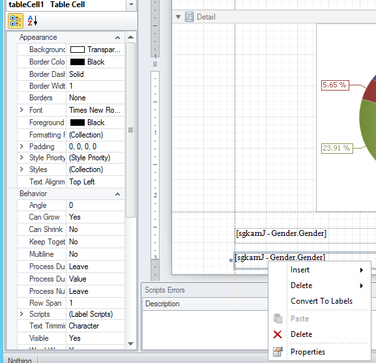Click the property grid scrollbar thumb

[131, 130]
